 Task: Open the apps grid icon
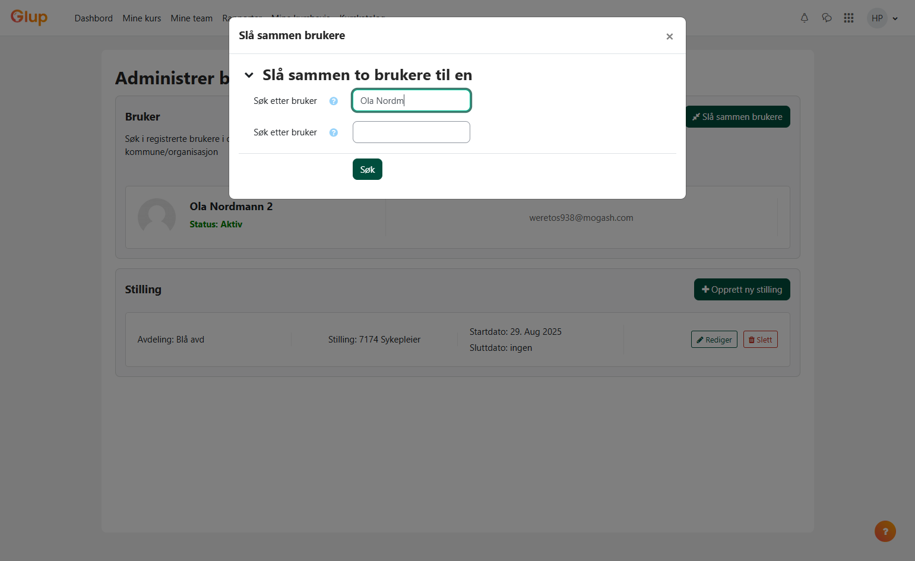848,18
